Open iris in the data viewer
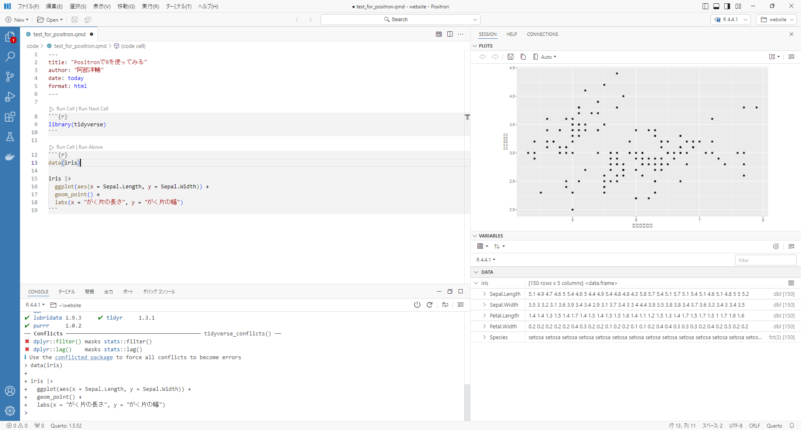The image size is (801, 430). point(791,283)
